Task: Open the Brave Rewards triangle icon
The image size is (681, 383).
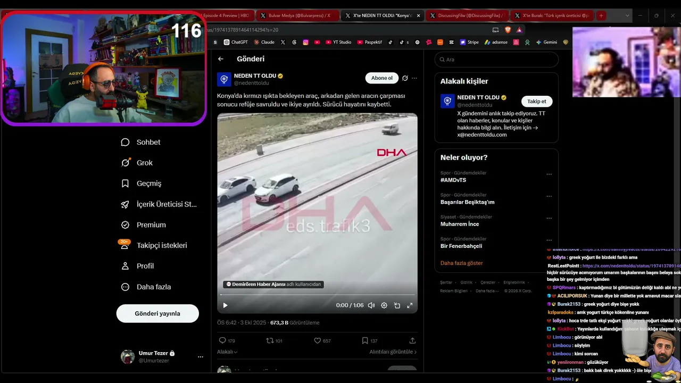Action: [x=519, y=30]
